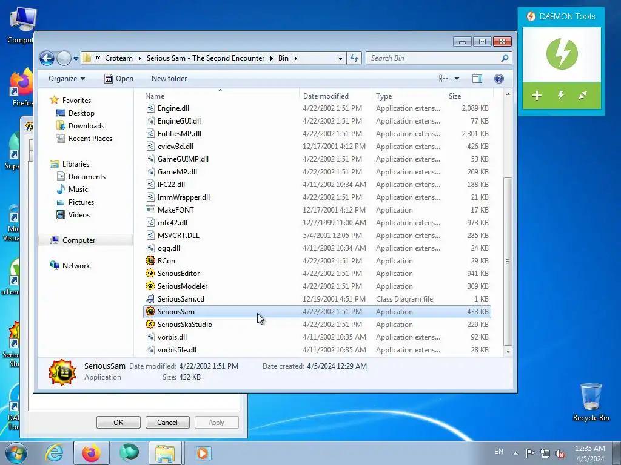This screenshot has width=621, height=465.
Task: Click the scrollbar up arrow
Action: pyautogui.click(x=508, y=94)
